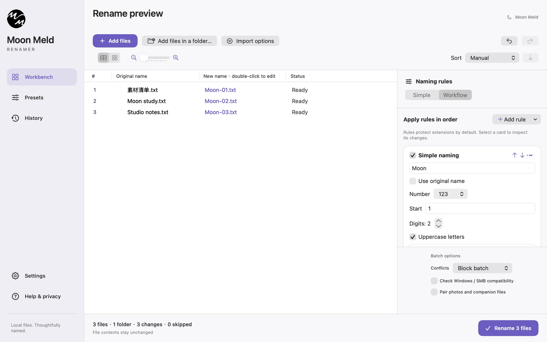
Task: Click the zoom in magnifier icon
Action: (x=176, y=57)
